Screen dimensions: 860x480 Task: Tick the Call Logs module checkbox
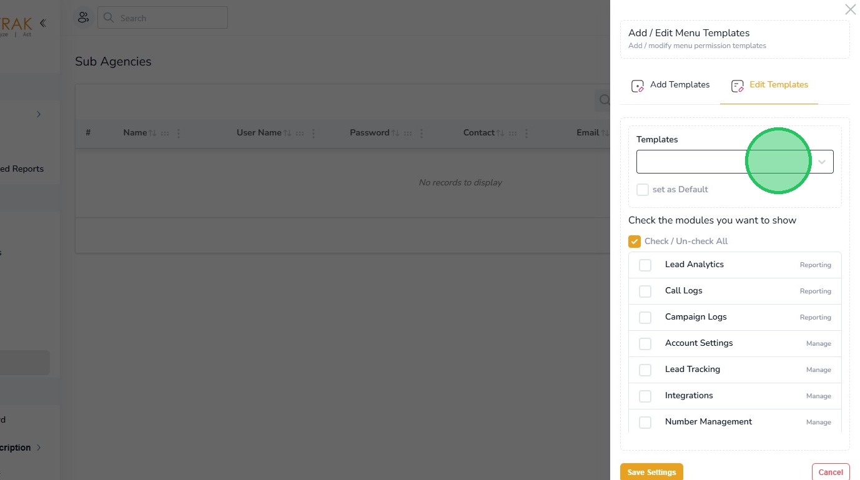click(645, 291)
